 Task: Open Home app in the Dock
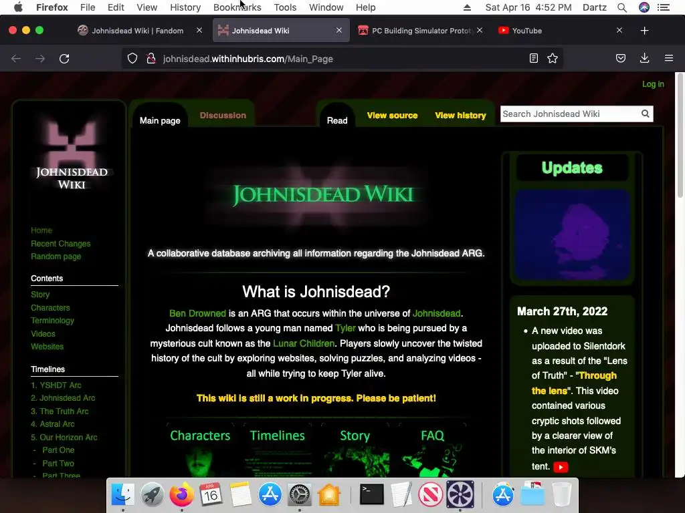coord(328,495)
